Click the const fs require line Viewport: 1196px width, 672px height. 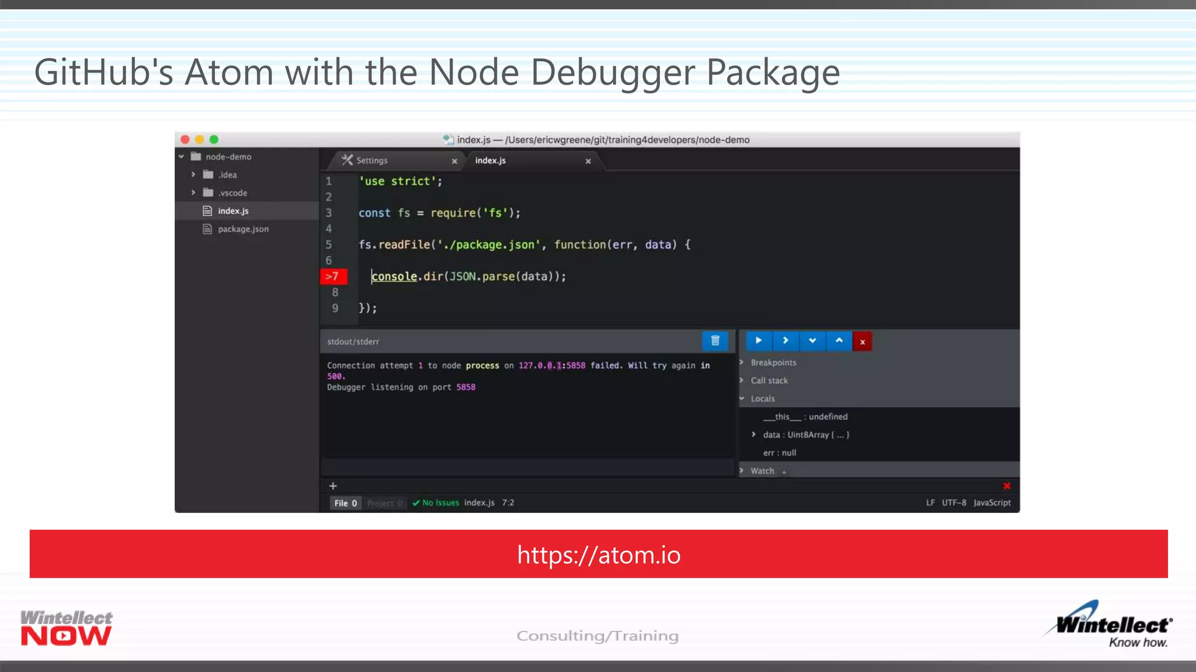439,213
